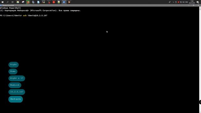Open the People tray icon
Screen dimensions: 201x113
(x=170, y=2)
